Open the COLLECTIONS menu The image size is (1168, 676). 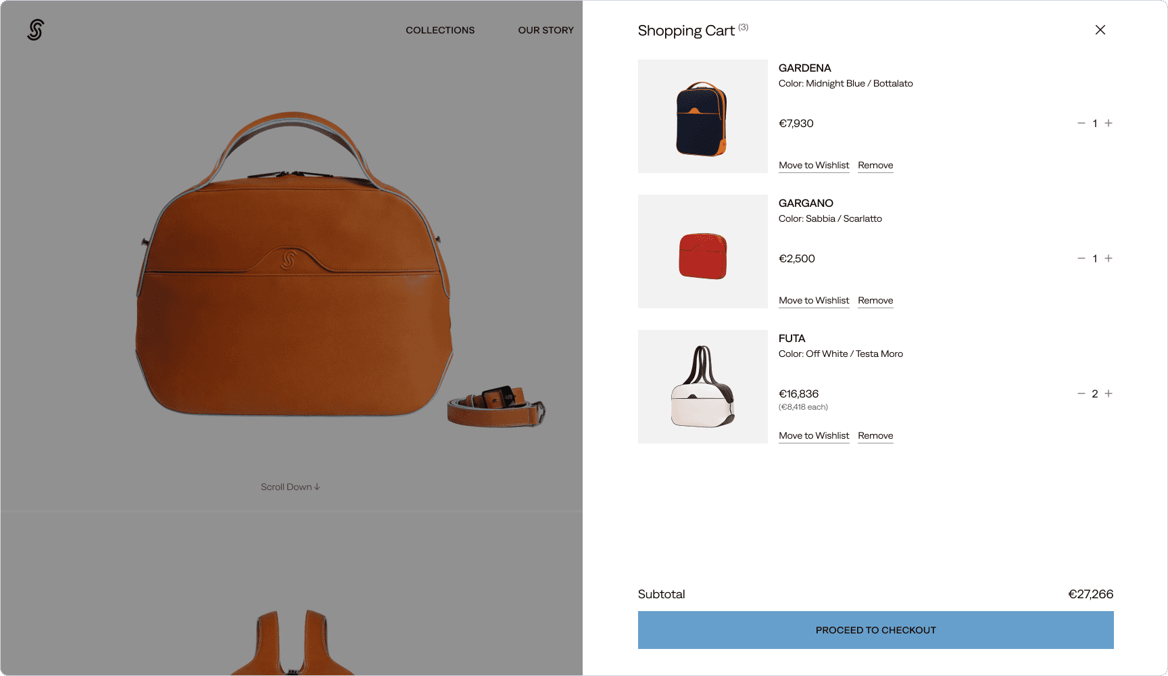(440, 30)
